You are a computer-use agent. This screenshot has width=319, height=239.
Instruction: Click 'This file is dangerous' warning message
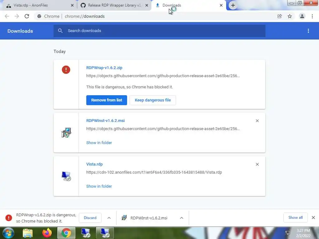pos(130,87)
